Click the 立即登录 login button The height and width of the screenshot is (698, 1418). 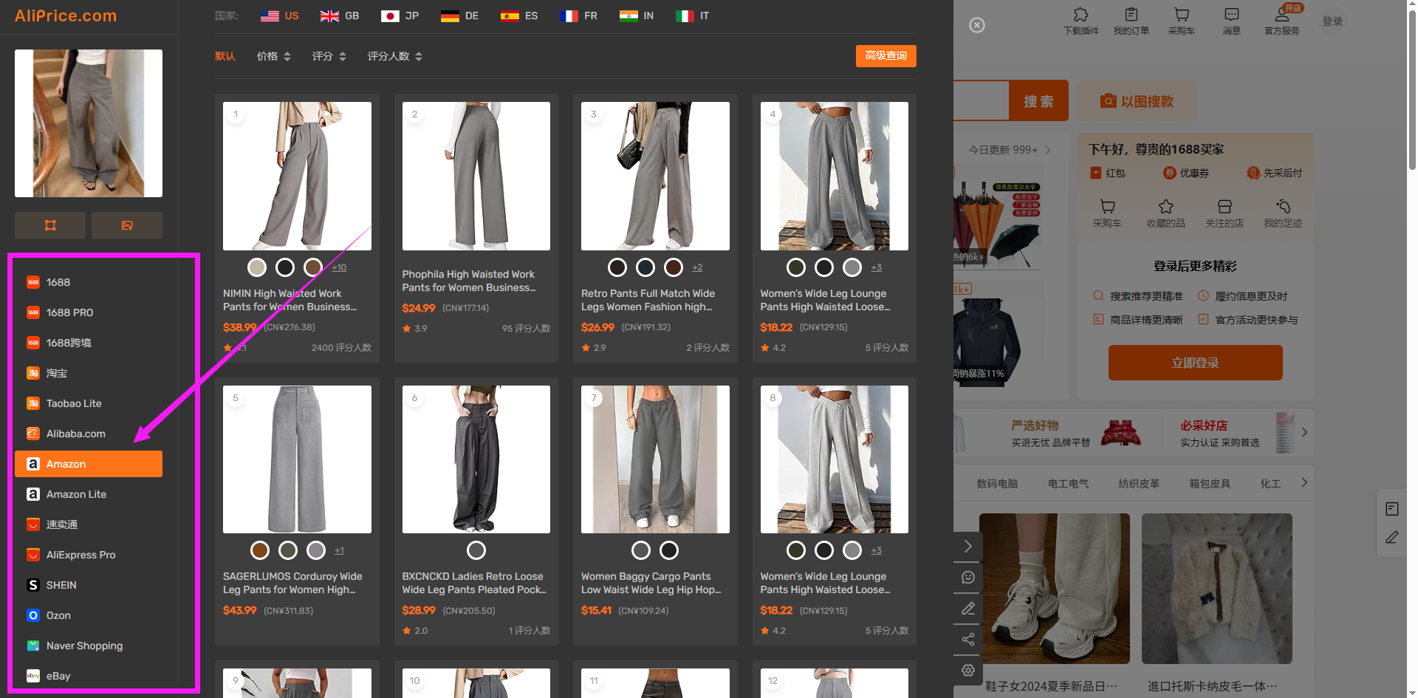1195,363
